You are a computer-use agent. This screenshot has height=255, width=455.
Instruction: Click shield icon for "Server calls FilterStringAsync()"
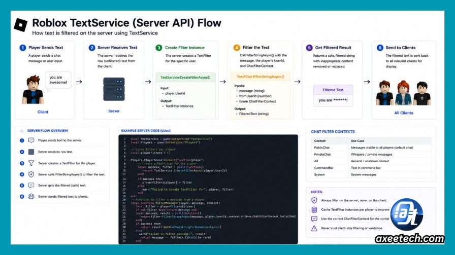[31, 174]
